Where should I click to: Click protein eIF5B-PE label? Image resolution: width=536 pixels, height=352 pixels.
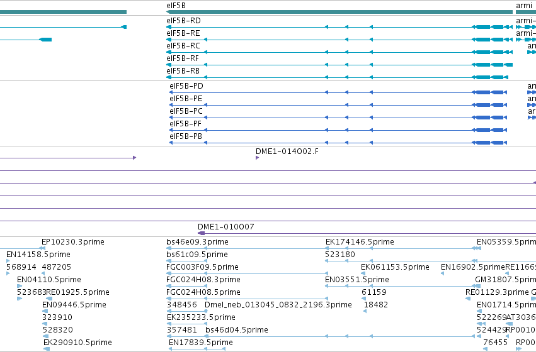[186, 99]
